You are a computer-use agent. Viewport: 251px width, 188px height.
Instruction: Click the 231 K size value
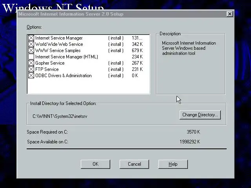[137, 69]
